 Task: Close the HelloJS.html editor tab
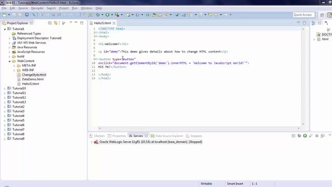(114, 23)
